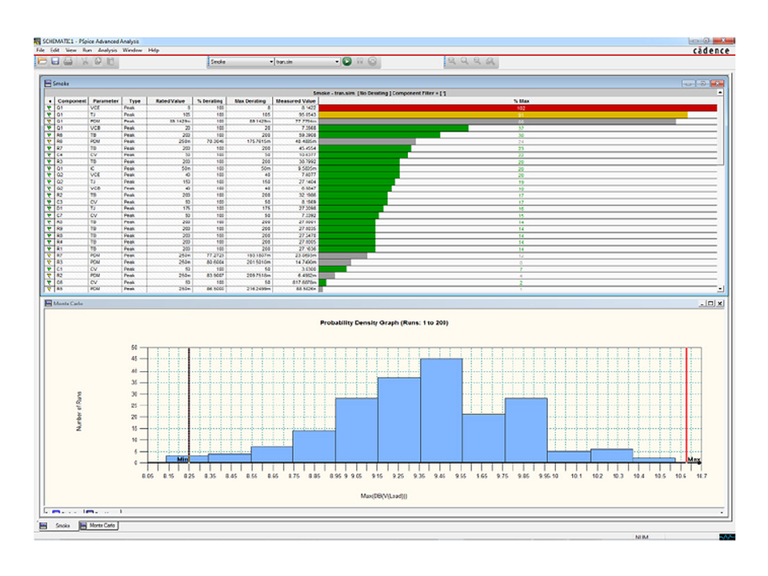Click the flag icon on the Q1 VCE row
This screenshot has width=768, height=576.
pyautogui.click(x=49, y=108)
